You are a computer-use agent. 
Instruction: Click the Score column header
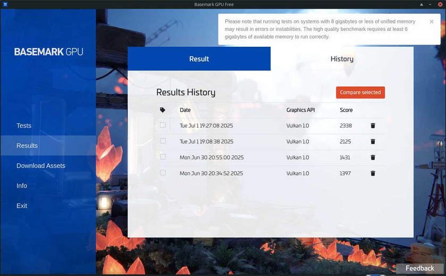pyautogui.click(x=346, y=110)
